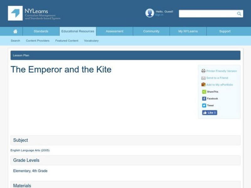Expand the Grade Levels section

(x=26, y=160)
